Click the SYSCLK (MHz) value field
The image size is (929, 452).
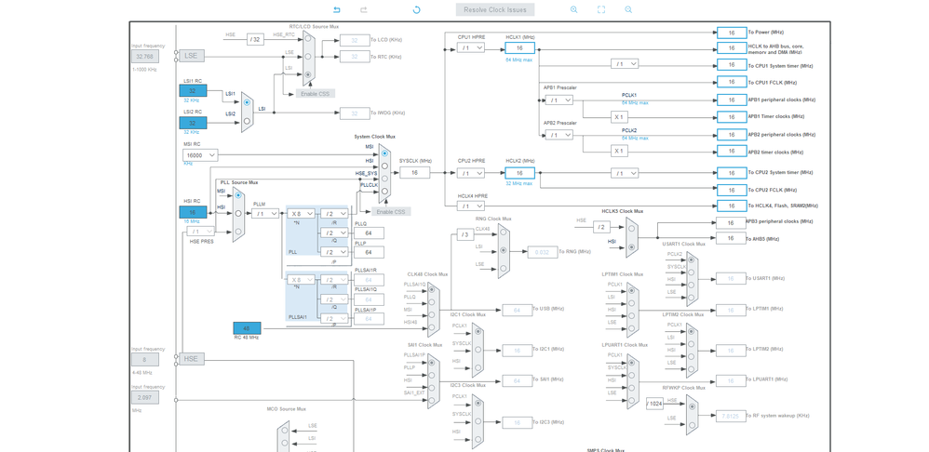click(x=415, y=172)
